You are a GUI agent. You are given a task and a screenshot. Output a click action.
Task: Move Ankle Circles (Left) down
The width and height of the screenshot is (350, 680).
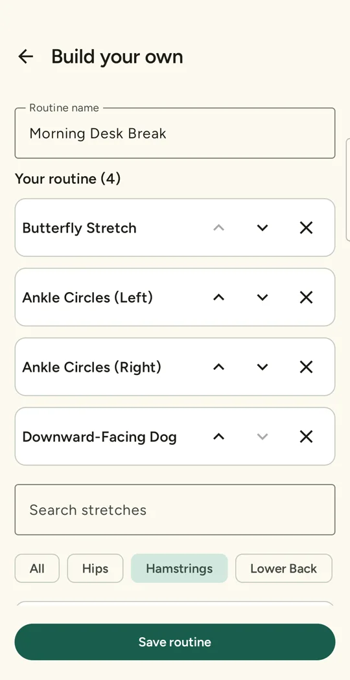[262, 297]
